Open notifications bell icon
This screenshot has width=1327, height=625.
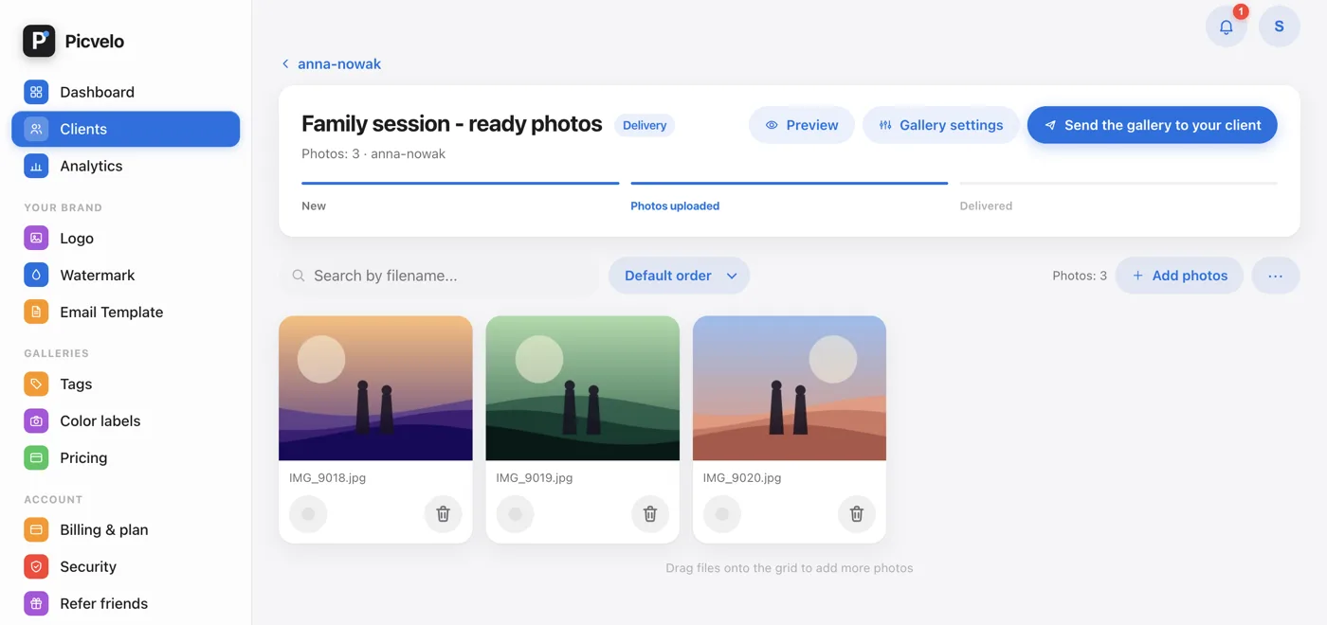tap(1226, 27)
